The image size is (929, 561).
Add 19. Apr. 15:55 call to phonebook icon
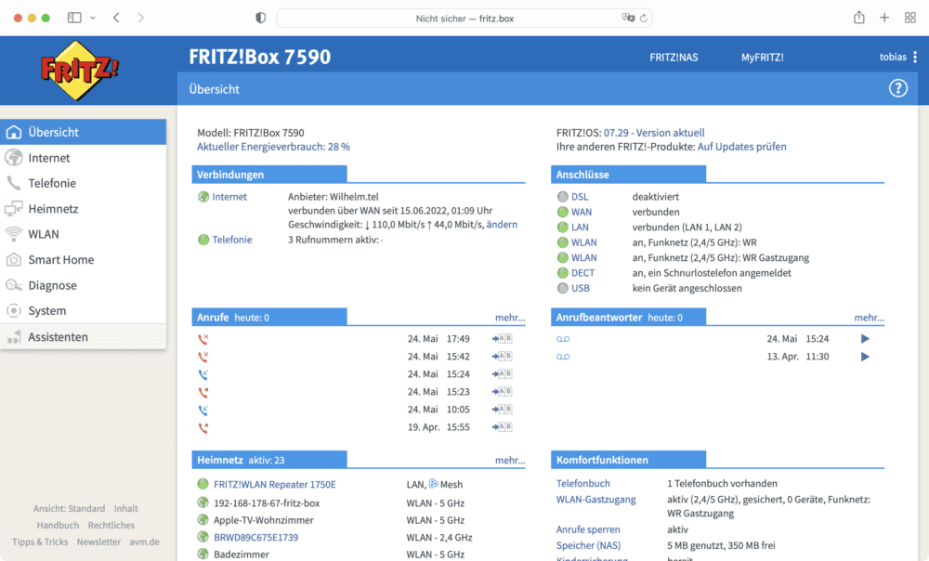click(502, 426)
